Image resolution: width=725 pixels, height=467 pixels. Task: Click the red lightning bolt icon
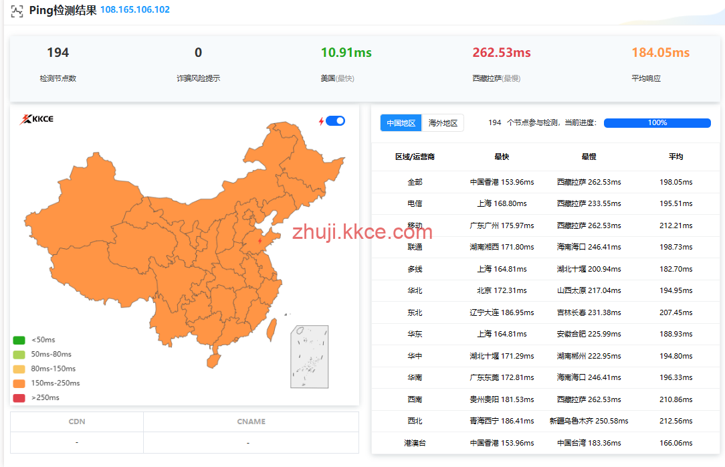[321, 121]
